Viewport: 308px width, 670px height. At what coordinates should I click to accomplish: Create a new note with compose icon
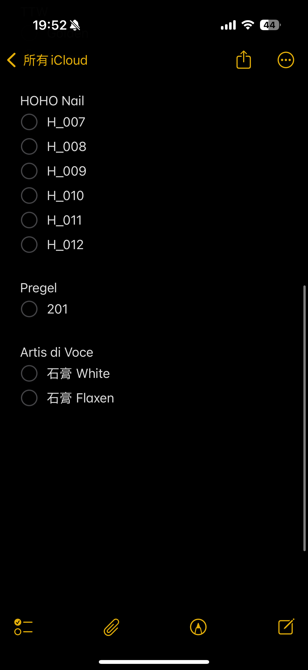286,627
